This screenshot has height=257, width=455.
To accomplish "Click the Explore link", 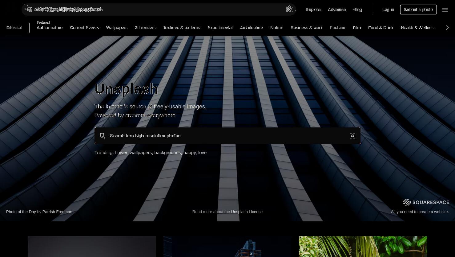I will (x=313, y=10).
